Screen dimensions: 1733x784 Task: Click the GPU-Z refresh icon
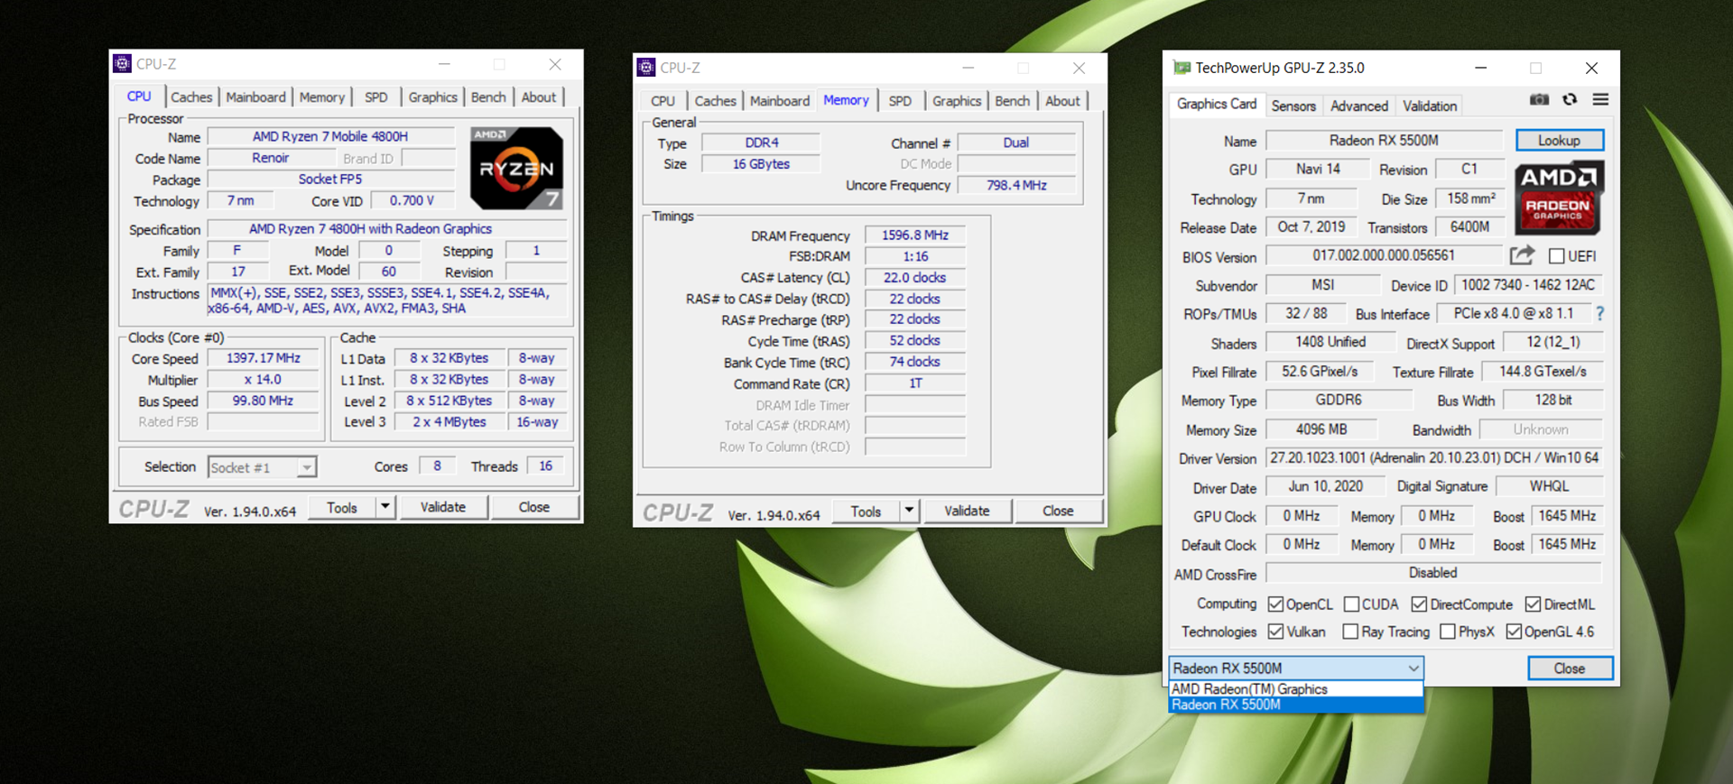[1570, 100]
